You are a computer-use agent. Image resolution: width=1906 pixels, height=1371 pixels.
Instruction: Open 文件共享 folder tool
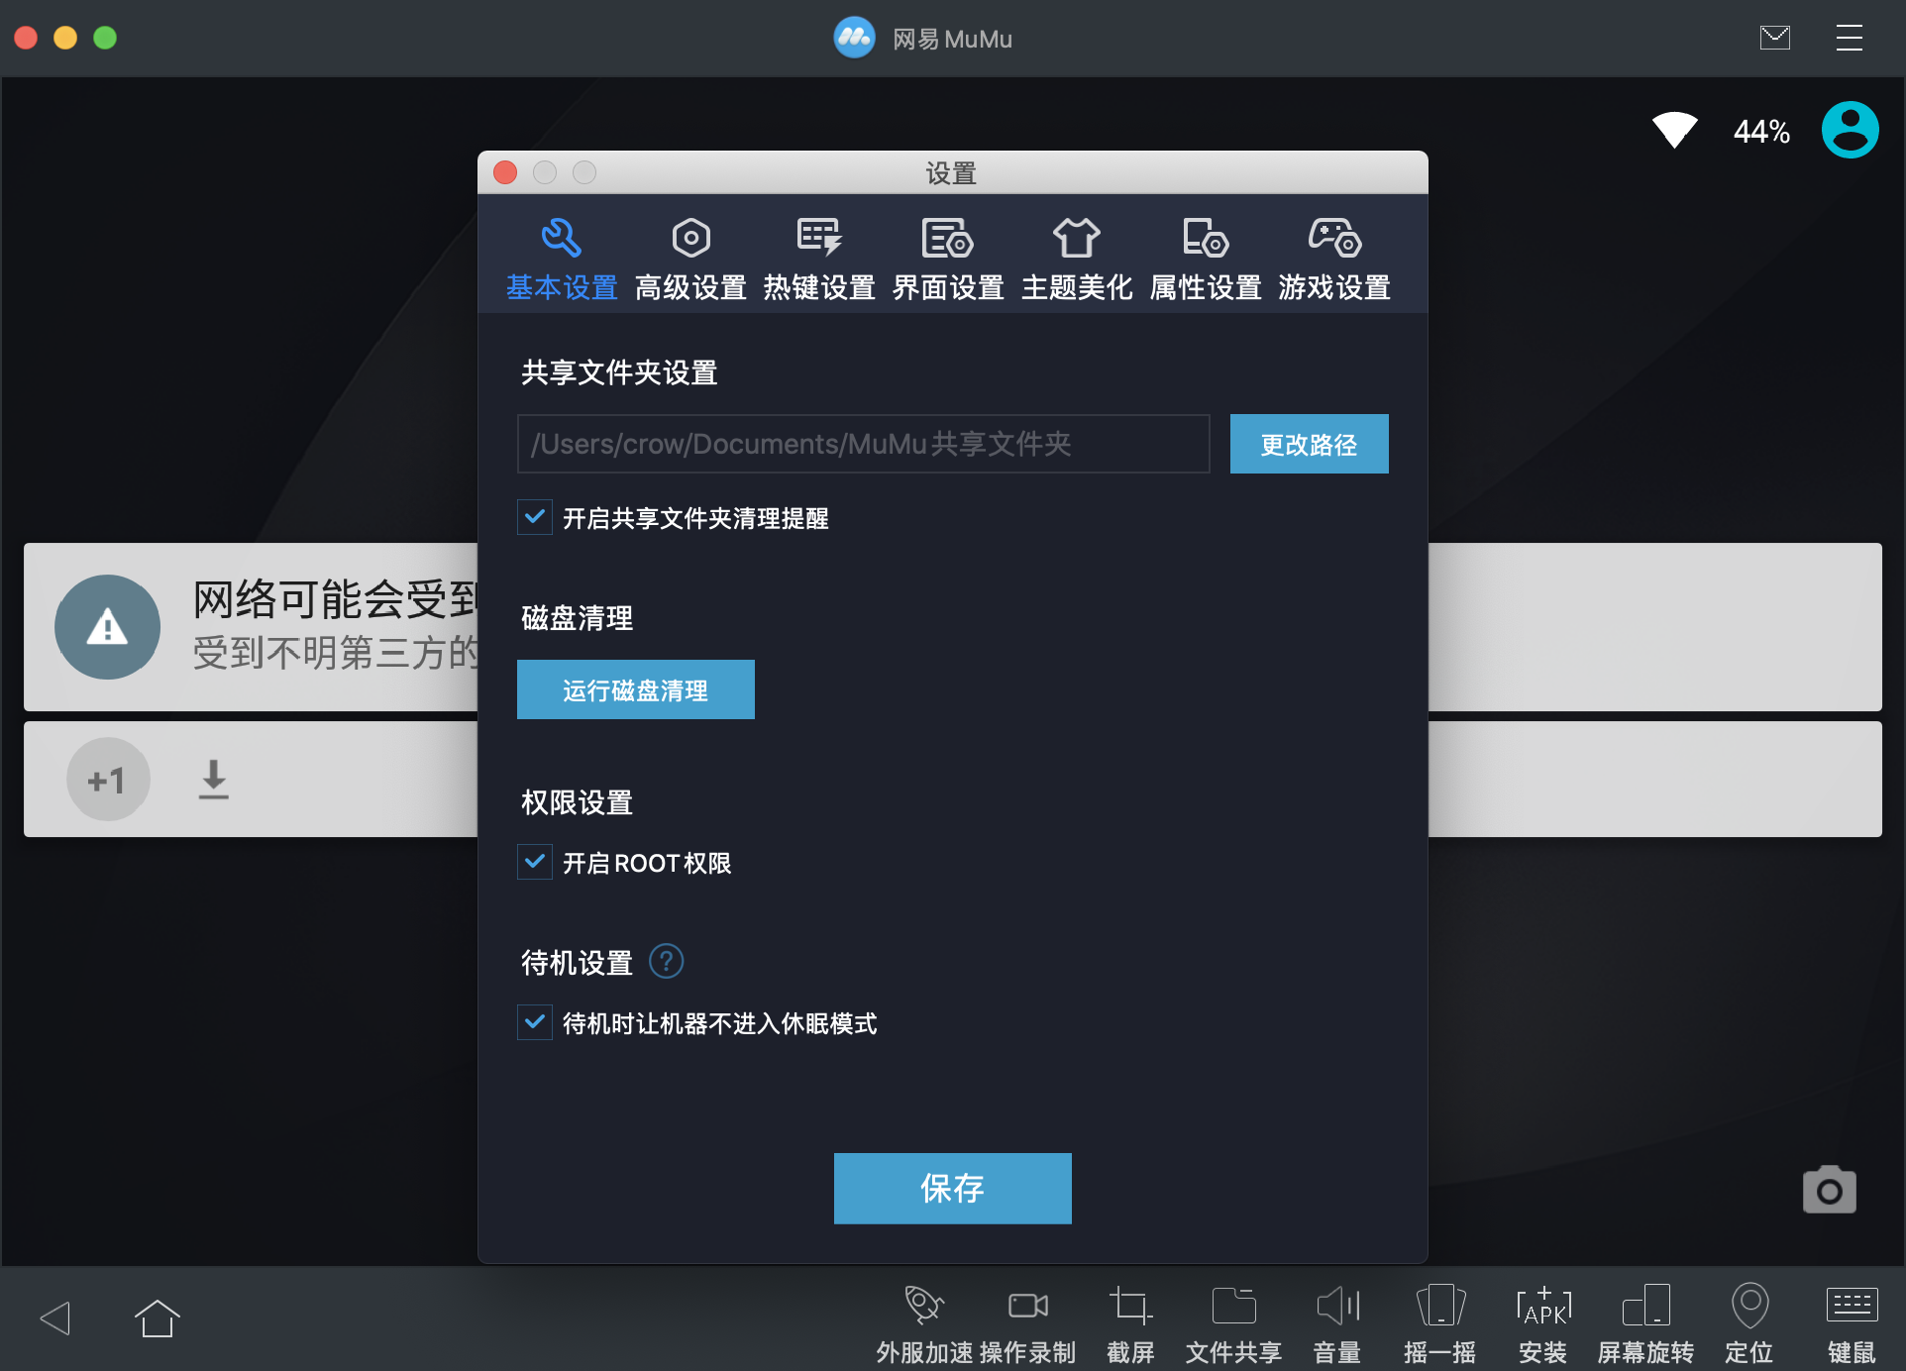click(x=1233, y=1324)
